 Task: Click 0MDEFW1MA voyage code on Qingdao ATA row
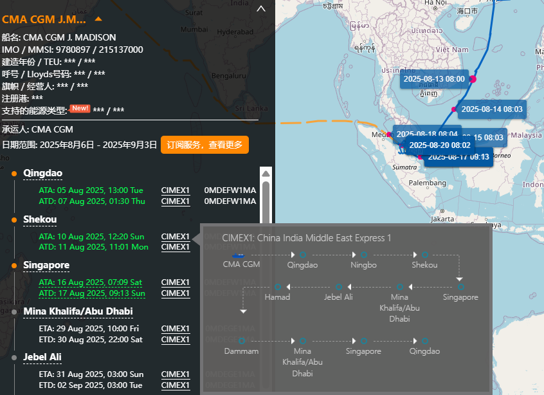pyautogui.click(x=230, y=190)
